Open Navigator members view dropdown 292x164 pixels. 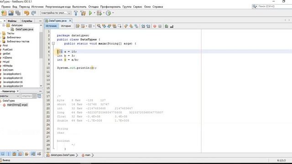[x=10, y=96]
